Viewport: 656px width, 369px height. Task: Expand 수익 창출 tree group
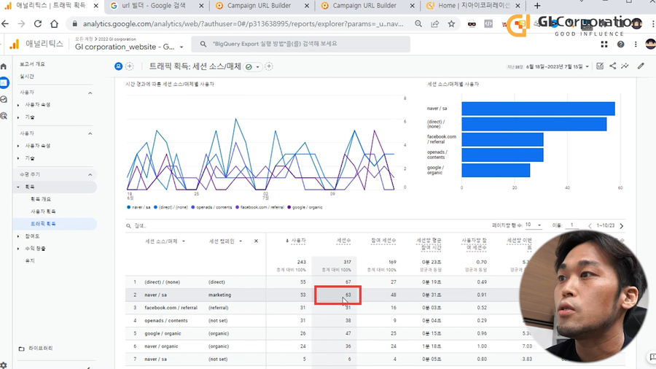18,249
